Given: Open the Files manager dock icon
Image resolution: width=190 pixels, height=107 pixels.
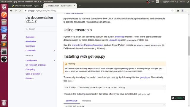Looking at the screenshot, I should pos(4,22).
